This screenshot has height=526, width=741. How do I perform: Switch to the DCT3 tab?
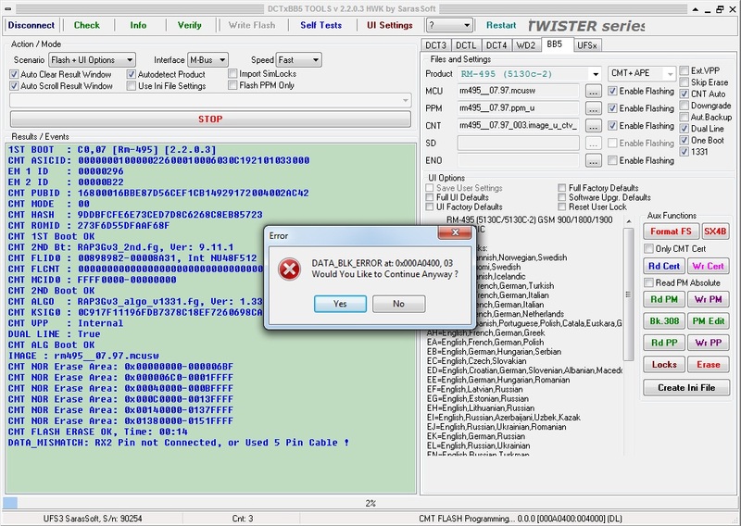pos(435,45)
